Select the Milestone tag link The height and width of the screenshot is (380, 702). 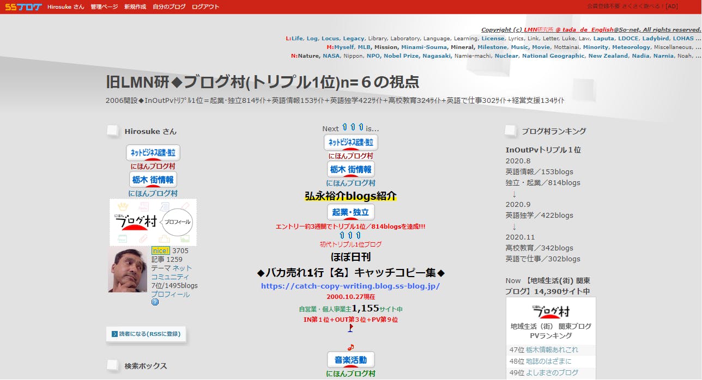tap(492, 47)
